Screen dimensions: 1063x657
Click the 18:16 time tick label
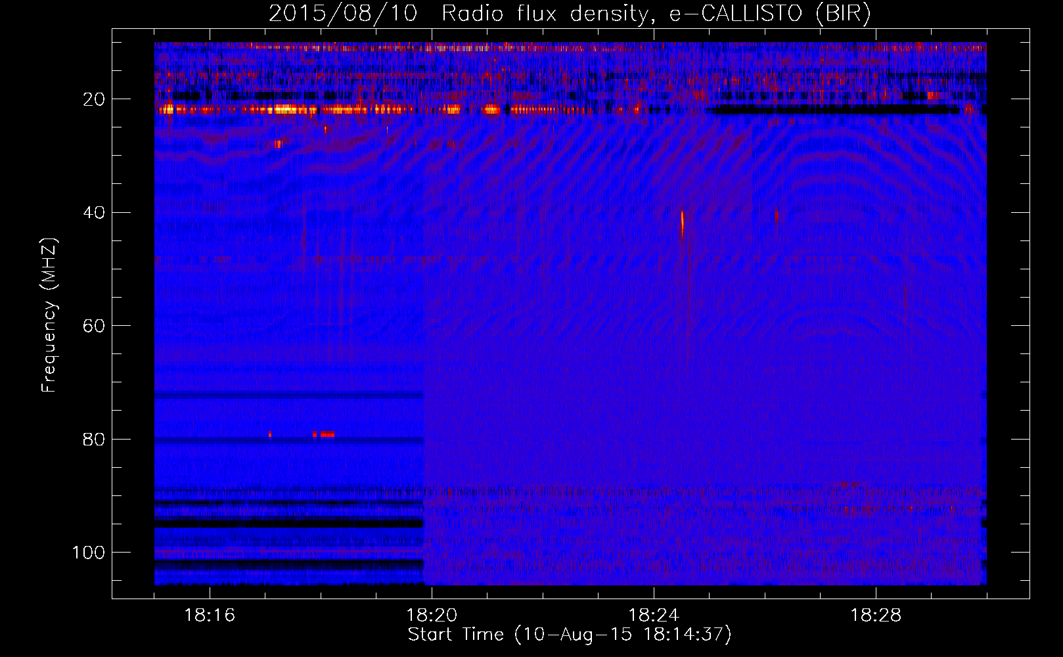coord(210,616)
